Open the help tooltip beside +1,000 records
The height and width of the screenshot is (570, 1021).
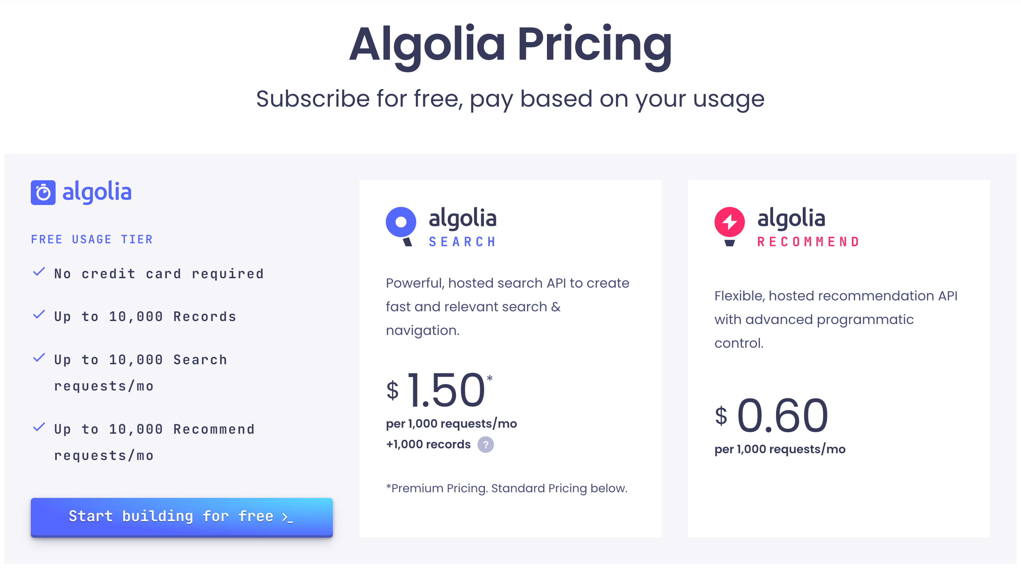[x=485, y=445]
